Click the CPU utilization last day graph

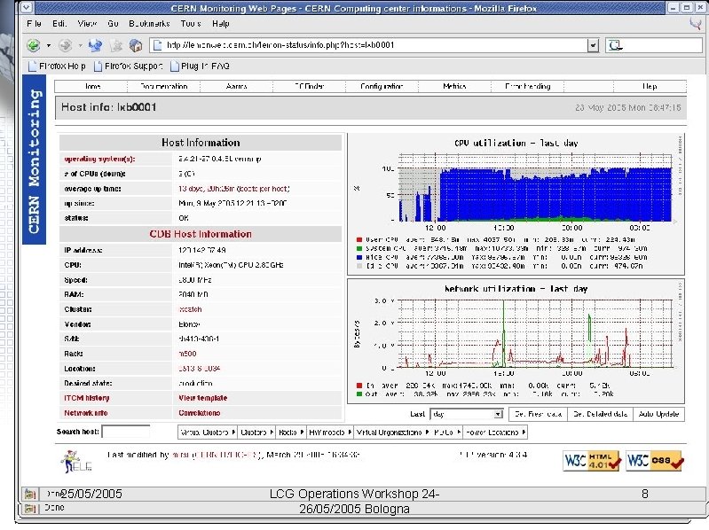click(x=516, y=204)
